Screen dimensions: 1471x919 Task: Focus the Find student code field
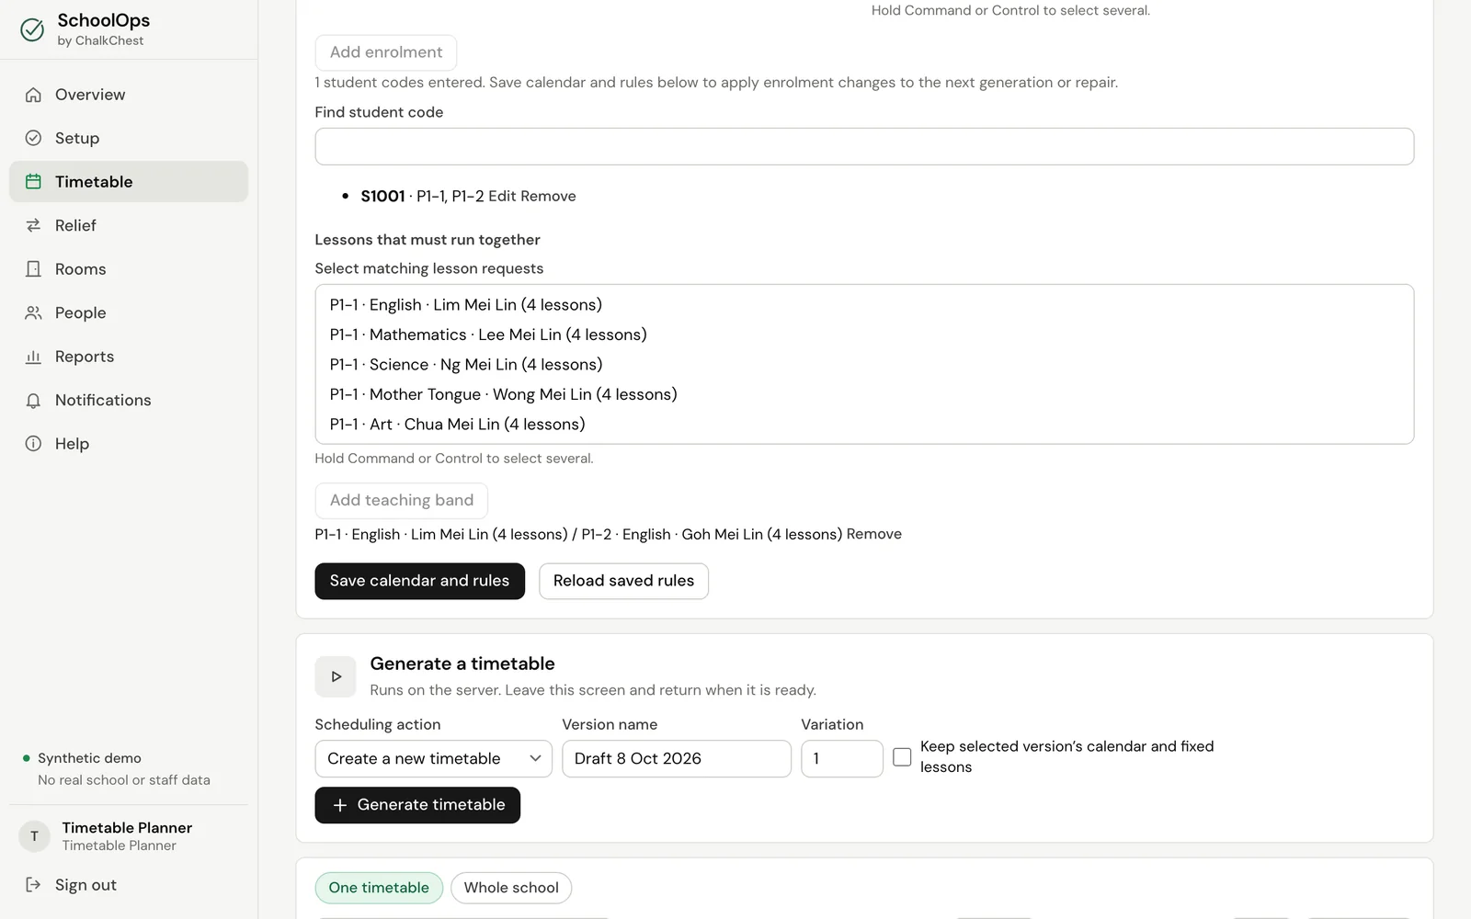click(x=864, y=147)
